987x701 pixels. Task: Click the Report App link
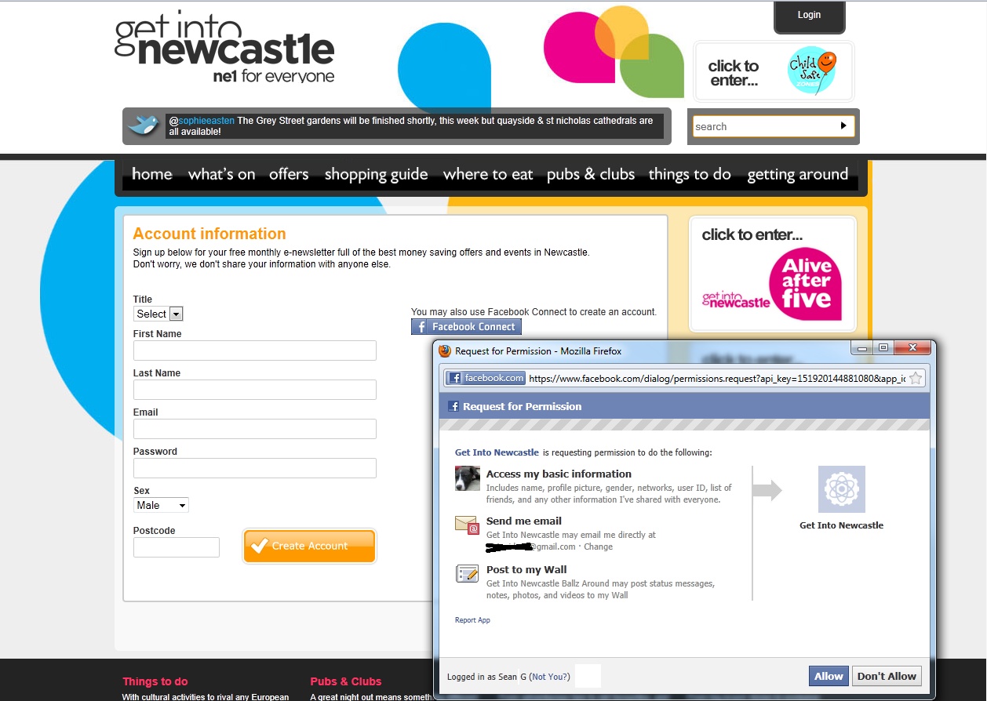point(472,620)
